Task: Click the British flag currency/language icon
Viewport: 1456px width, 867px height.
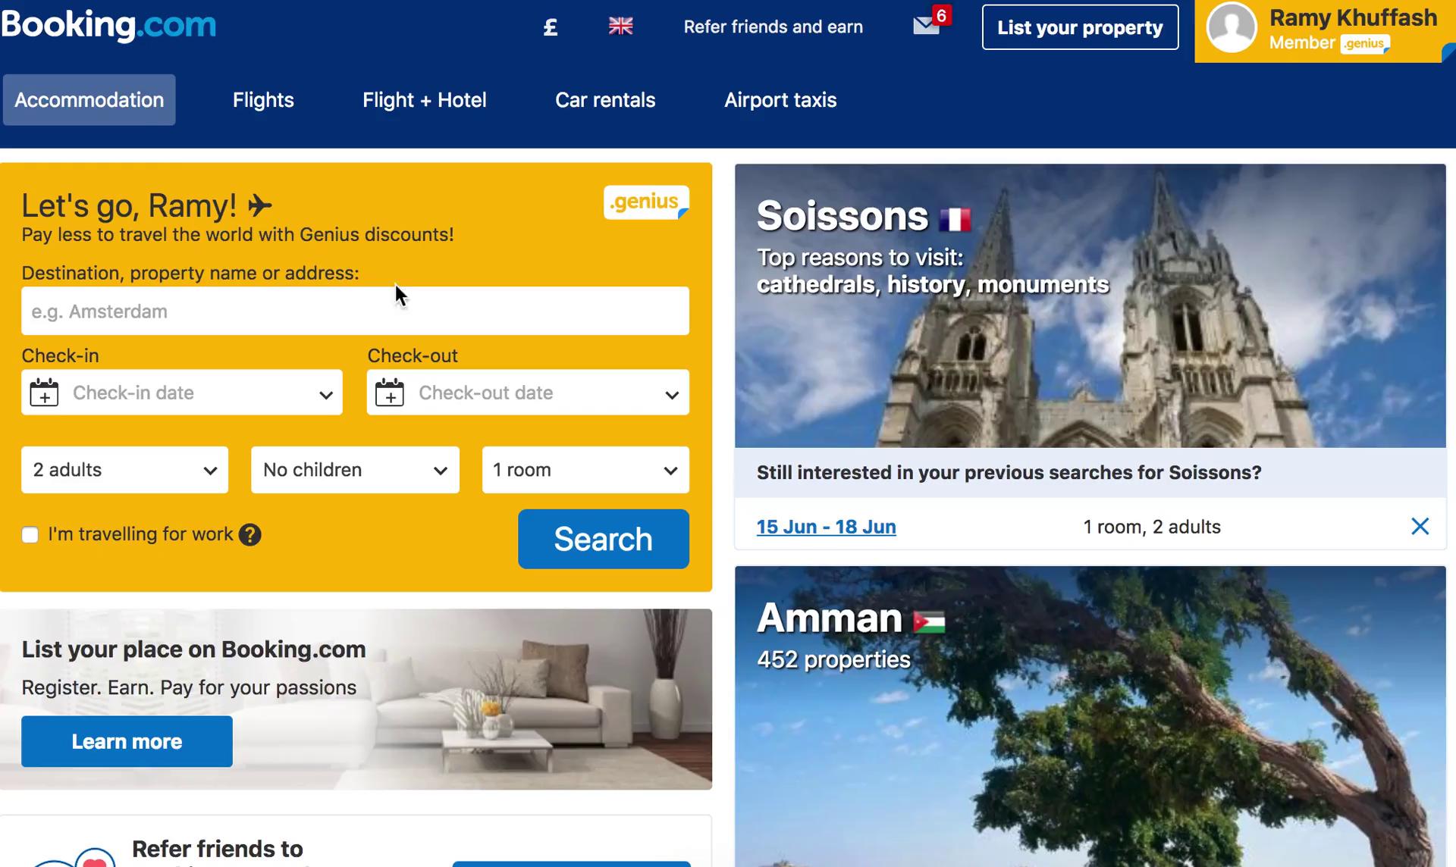Action: pyautogui.click(x=620, y=26)
